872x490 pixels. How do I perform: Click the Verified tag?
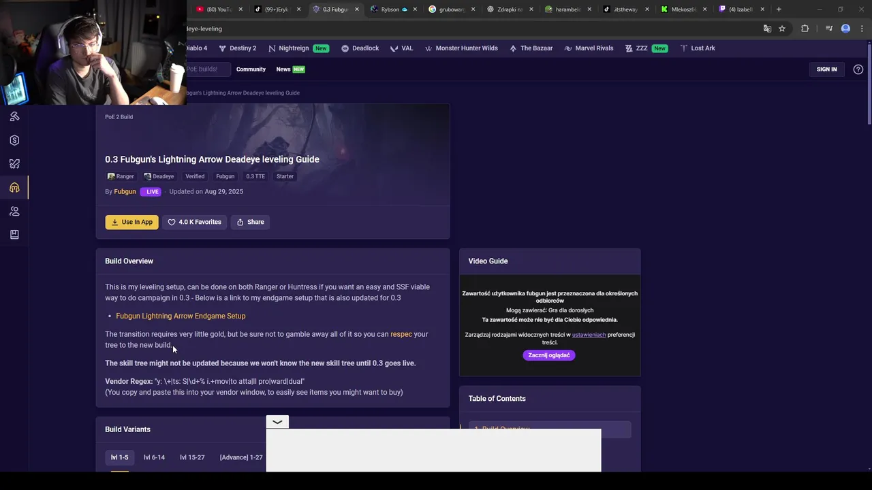coord(195,176)
